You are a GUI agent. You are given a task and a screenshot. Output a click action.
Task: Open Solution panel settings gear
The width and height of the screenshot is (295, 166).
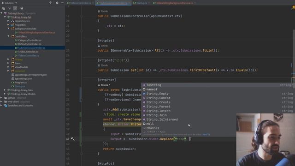pos(57,3)
